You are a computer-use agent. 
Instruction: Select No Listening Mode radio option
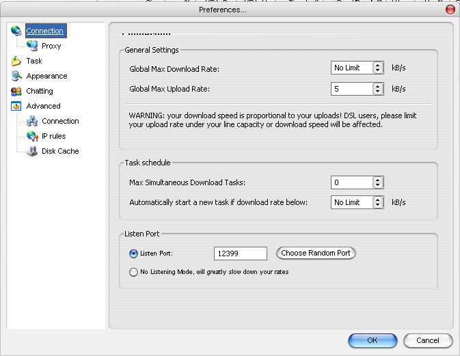tap(134, 272)
